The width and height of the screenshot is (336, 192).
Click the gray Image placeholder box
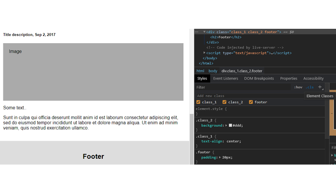coord(93,72)
